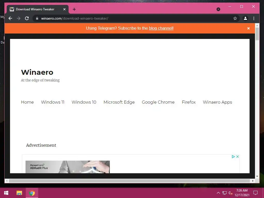Open the Windows 11 menu item
Screen dimensions: 264x198
click(x=53, y=102)
